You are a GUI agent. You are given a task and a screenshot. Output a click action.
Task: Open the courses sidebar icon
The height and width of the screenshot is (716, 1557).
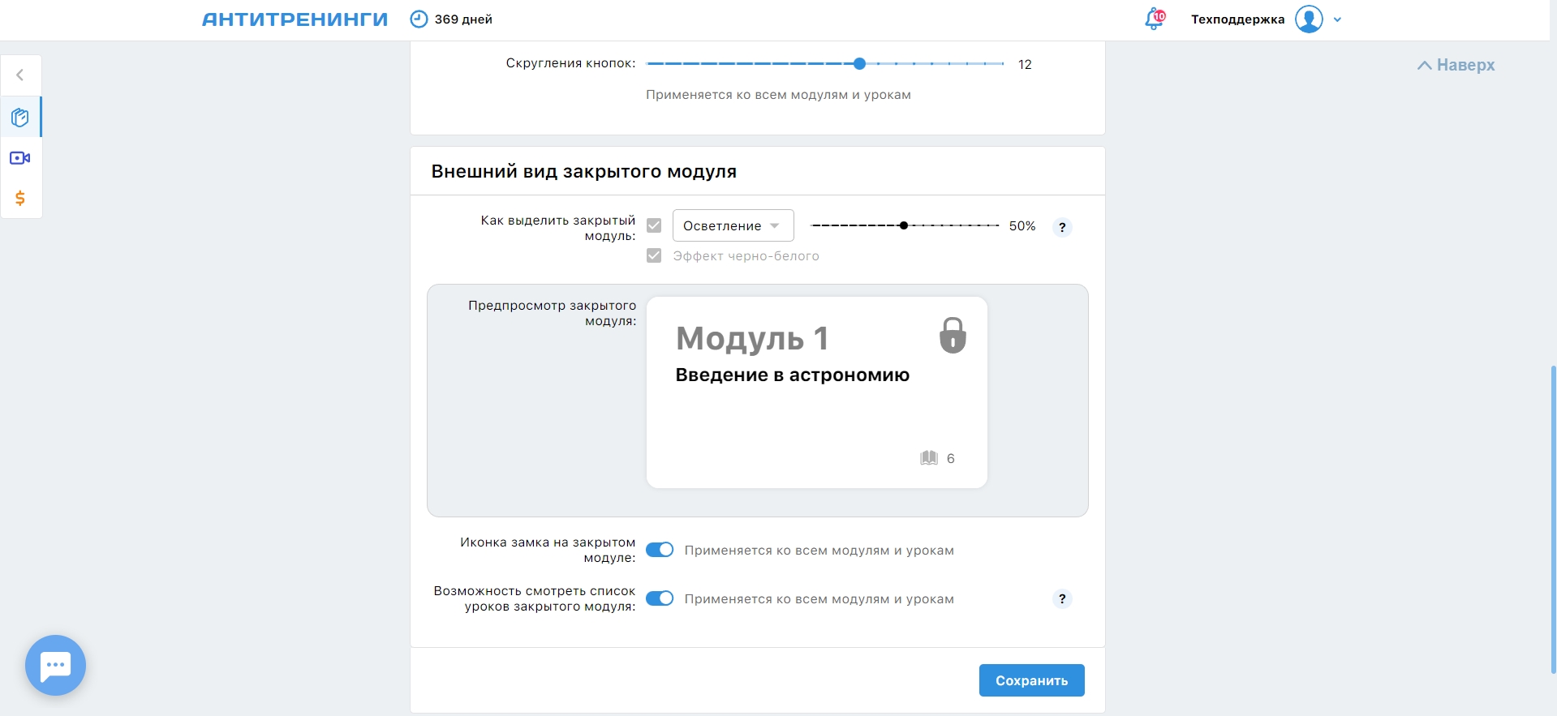(x=20, y=118)
